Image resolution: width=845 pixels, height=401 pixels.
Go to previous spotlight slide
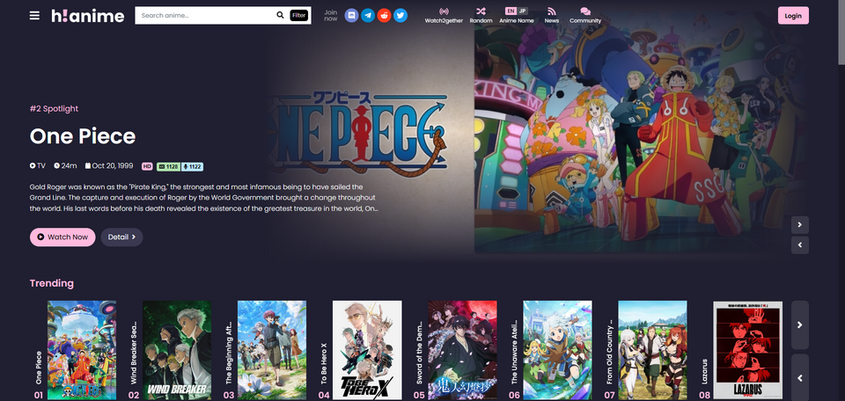800,244
